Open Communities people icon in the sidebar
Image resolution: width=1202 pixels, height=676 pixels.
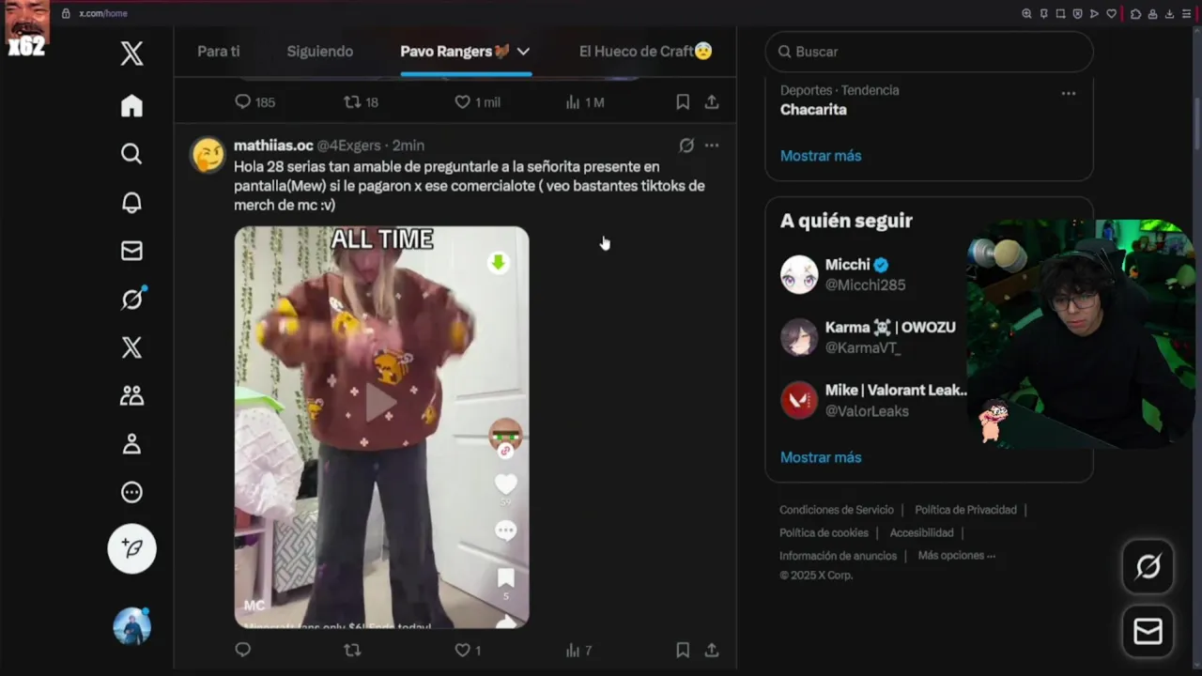coord(131,395)
